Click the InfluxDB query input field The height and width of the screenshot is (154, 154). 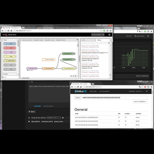(114, 98)
